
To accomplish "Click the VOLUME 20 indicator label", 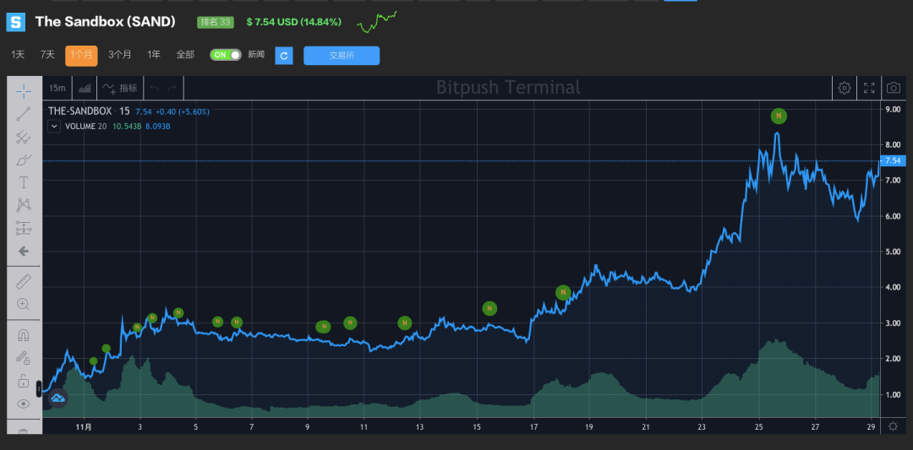I will click(x=85, y=126).
